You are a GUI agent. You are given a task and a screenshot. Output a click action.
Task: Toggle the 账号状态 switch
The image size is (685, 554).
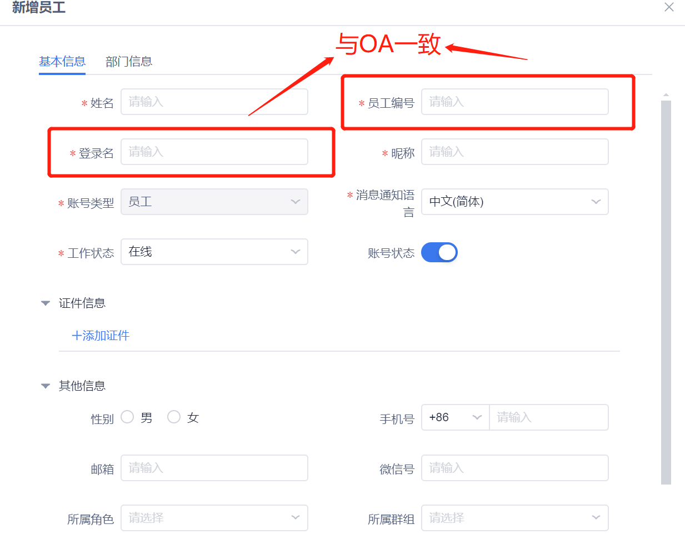pyautogui.click(x=439, y=252)
